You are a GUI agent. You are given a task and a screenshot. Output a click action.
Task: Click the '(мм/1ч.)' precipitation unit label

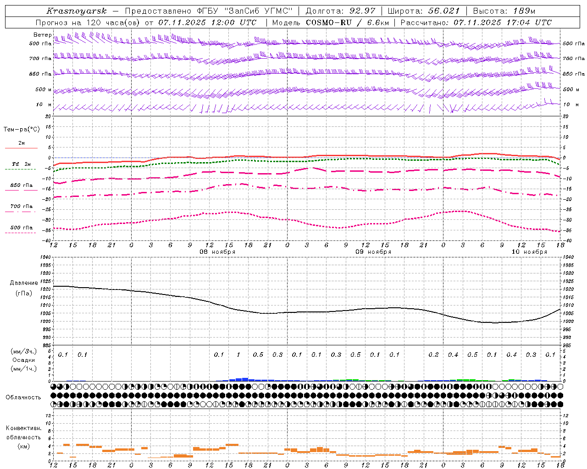coord(24,369)
